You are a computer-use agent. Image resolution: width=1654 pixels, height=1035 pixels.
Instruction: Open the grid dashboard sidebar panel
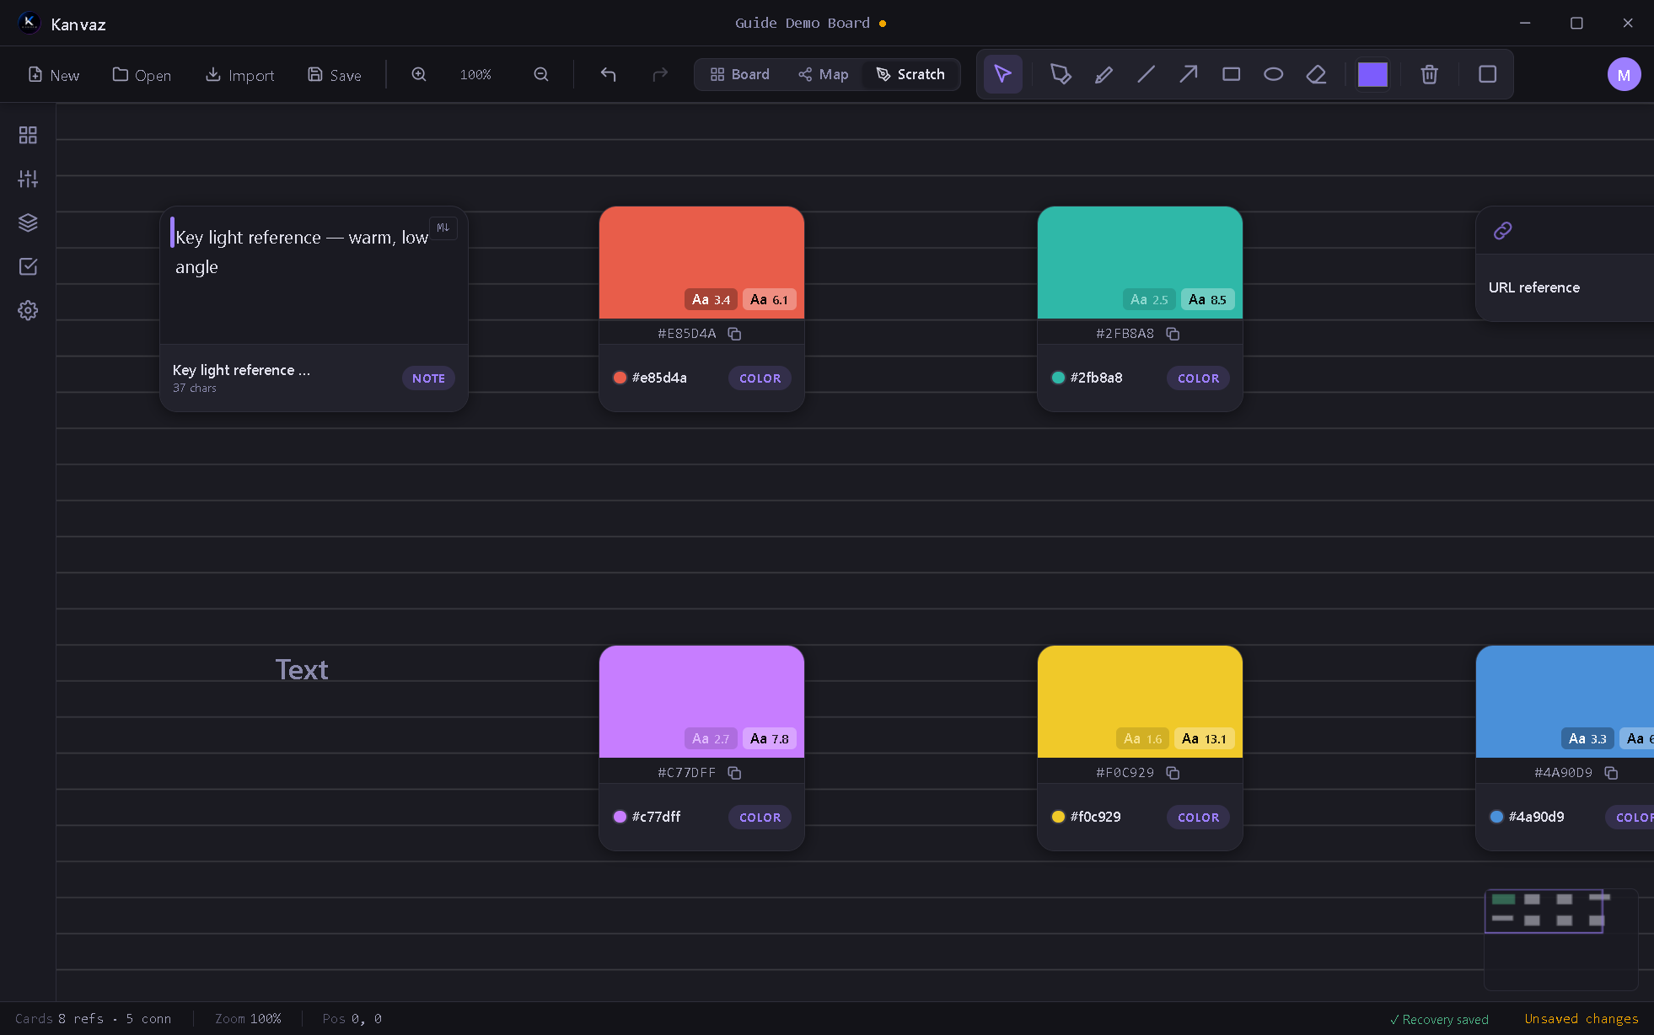pos(28,135)
